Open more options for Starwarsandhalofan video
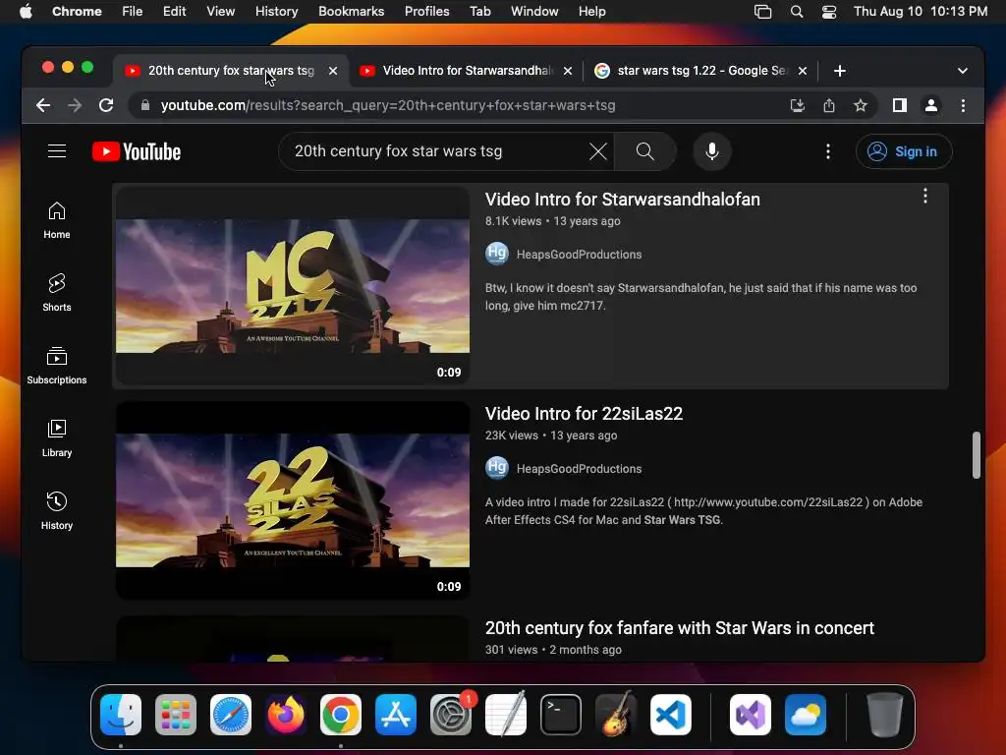Screen dimensions: 1006x755 [x=925, y=196]
